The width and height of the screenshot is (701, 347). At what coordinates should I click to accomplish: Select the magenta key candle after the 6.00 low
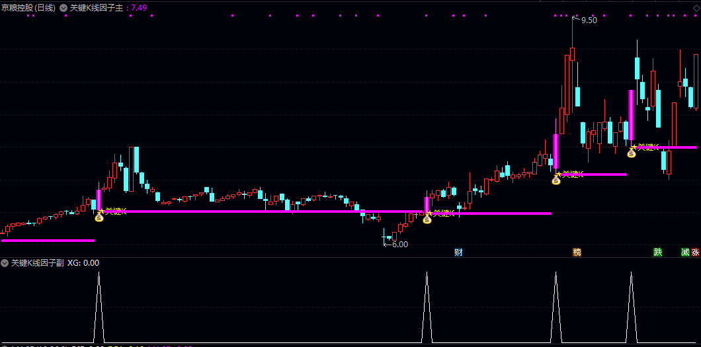[x=427, y=204]
